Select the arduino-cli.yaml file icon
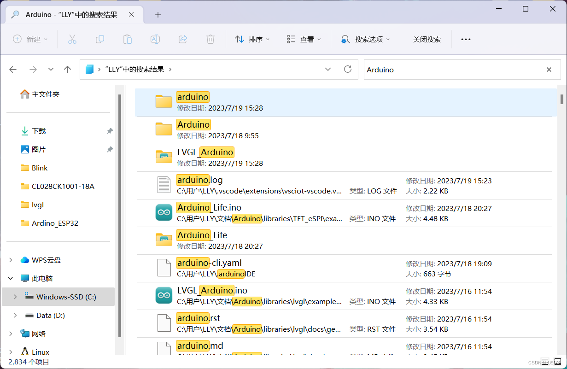The width and height of the screenshot is (567, 369). [164, 267]
